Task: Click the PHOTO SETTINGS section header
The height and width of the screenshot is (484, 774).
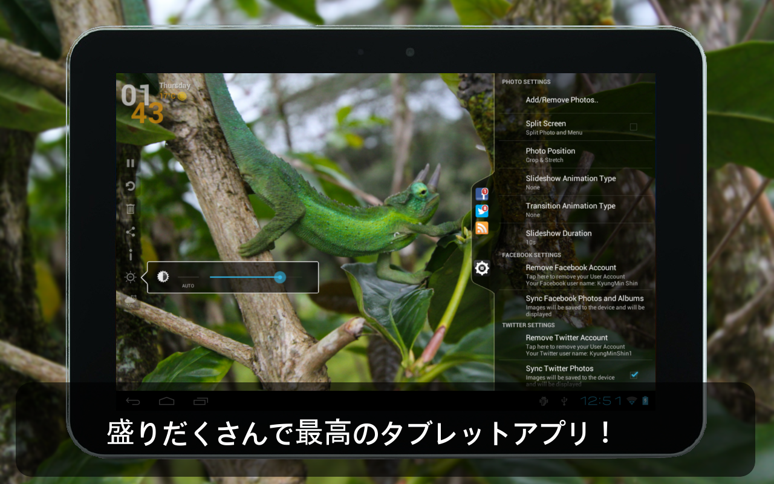Action: (526, 82)
